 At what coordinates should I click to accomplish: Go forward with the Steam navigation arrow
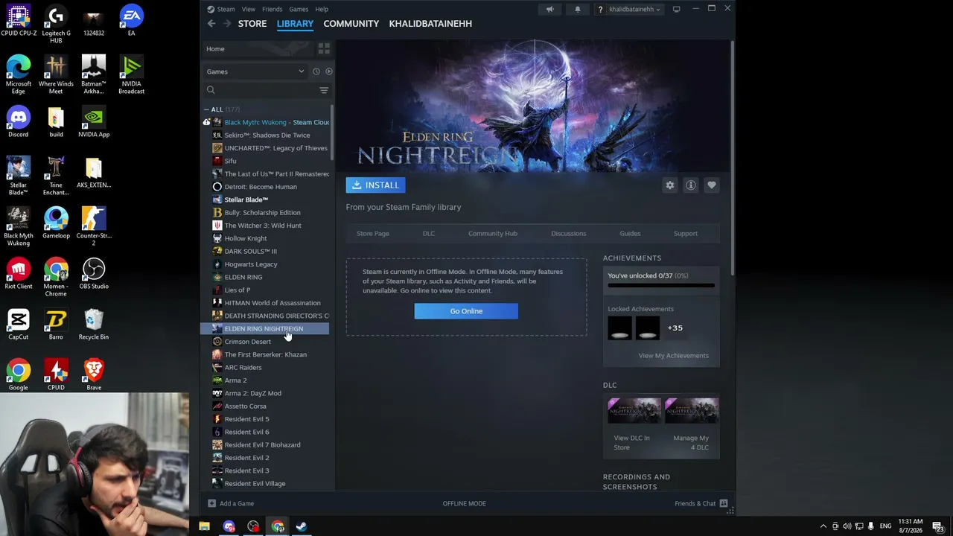click(x=227, y=24)
